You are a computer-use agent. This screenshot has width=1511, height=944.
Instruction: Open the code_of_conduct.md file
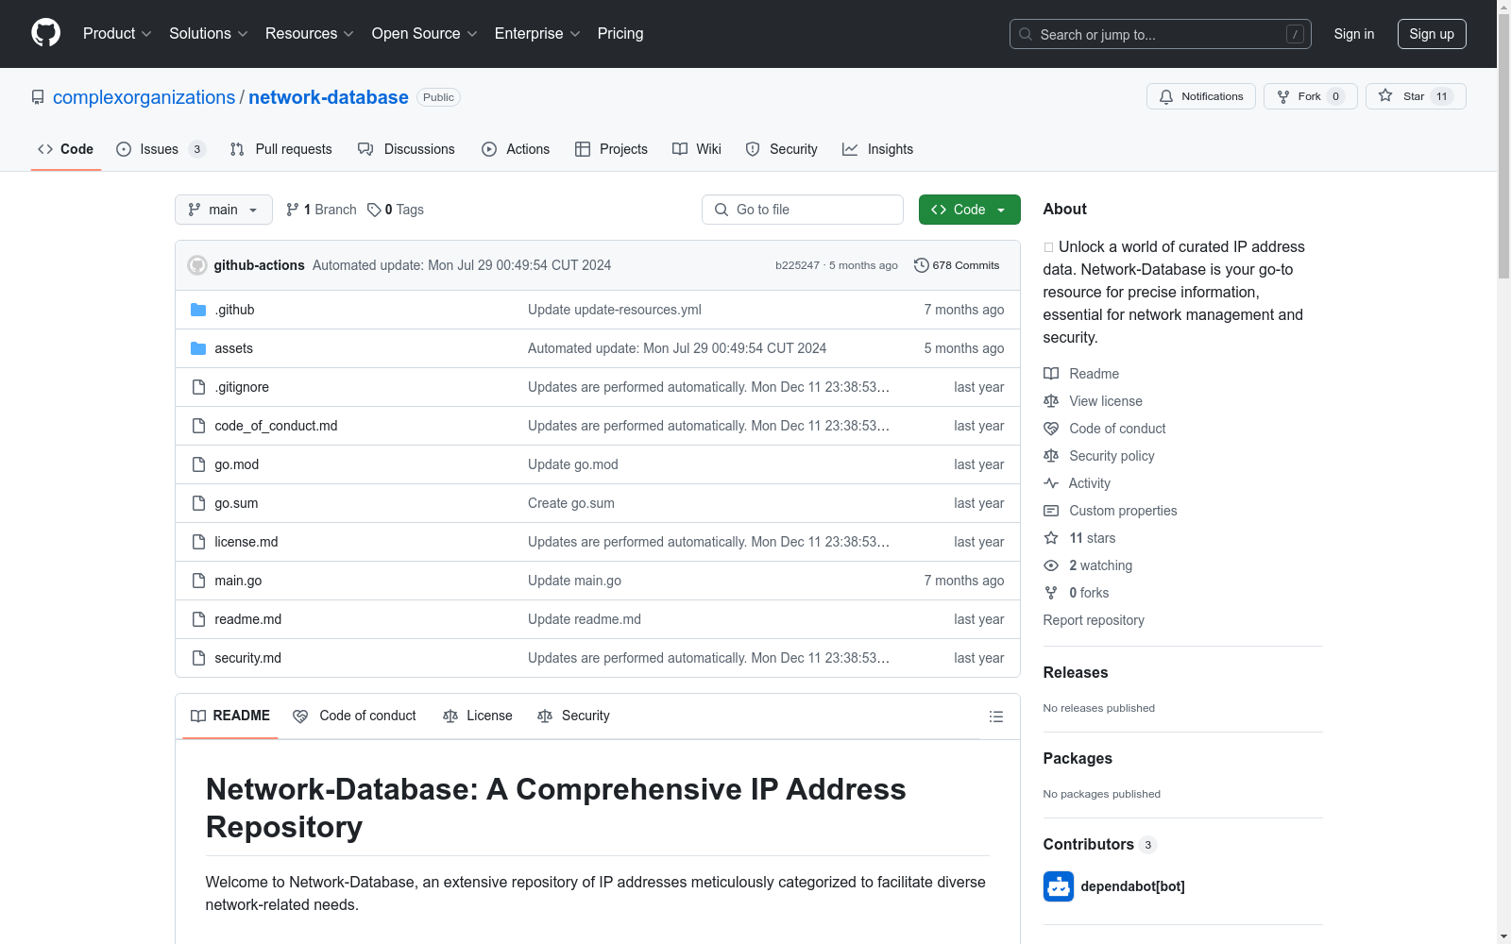click(276, 426)
